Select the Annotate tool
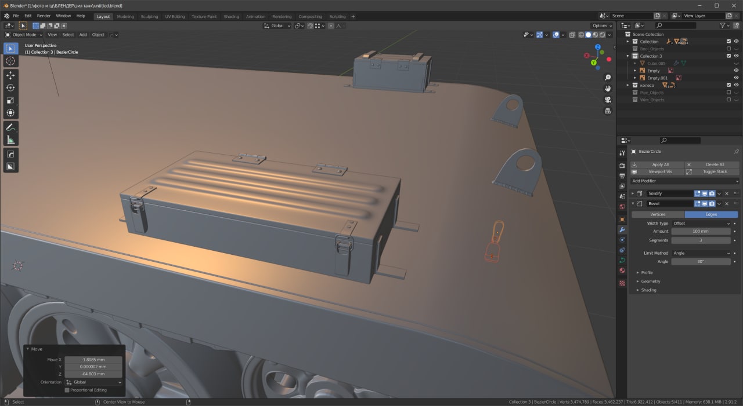743x406 pixels. click(x=10, y=127)
